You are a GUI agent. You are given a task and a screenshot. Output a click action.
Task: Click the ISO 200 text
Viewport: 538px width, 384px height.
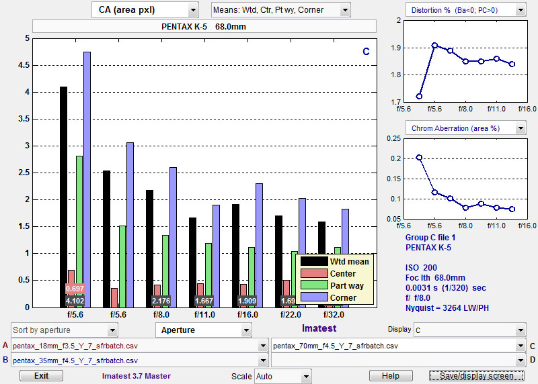coord(421,268)
